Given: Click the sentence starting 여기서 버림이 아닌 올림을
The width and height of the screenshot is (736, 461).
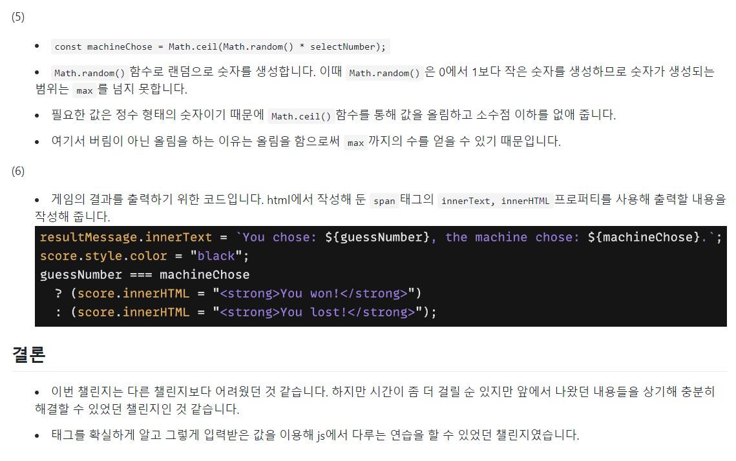Looking at the screenshot, I should [x=306, y=141].
